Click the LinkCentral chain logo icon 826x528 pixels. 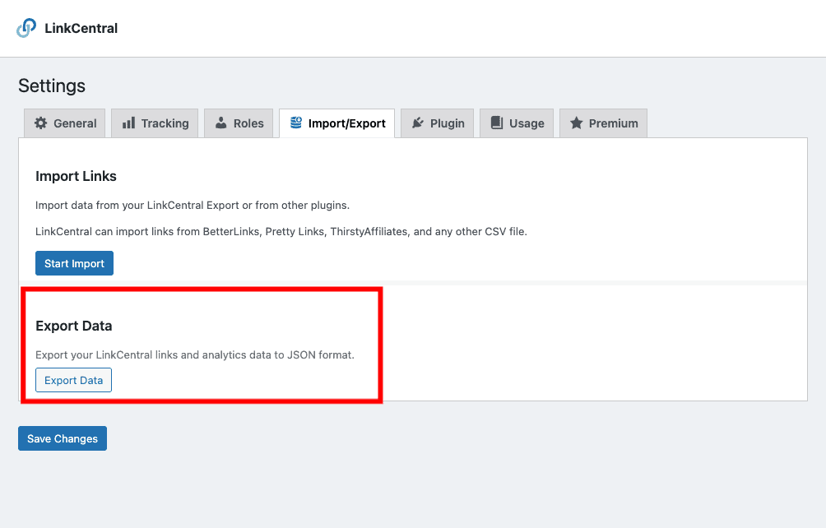coord(26,28)
